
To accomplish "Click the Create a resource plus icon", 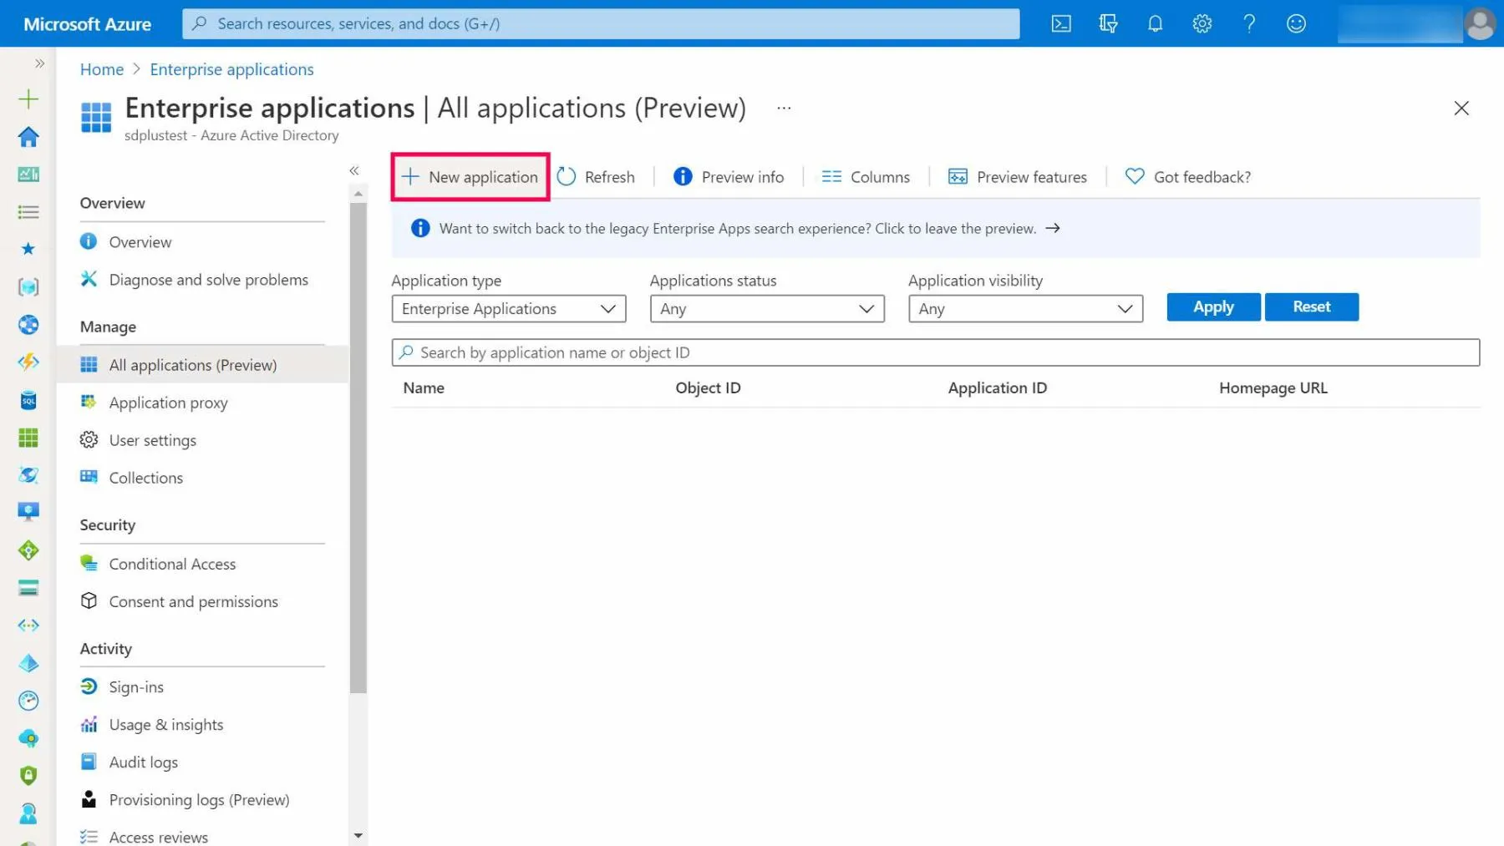I will 28,99.
